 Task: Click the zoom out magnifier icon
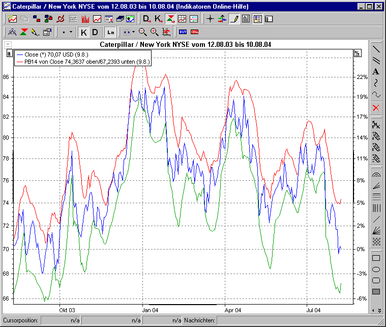tap(143, 32)
